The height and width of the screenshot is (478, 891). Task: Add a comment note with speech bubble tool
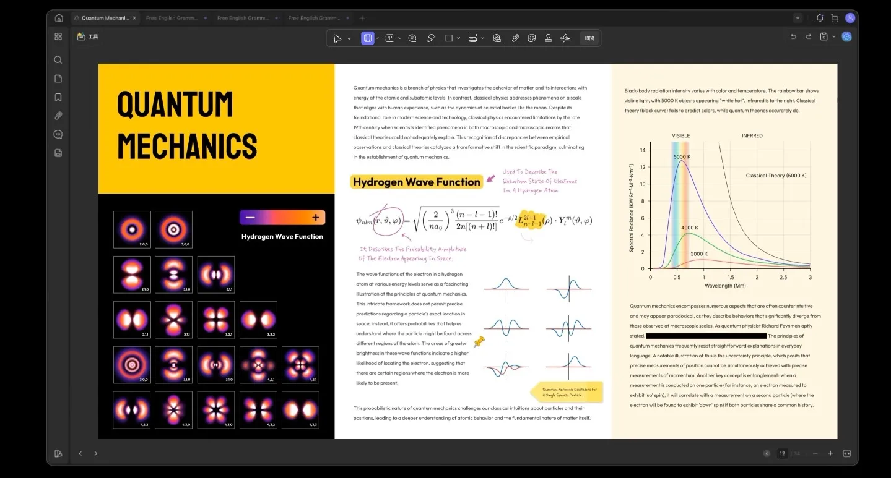pyautogui.click(x=412, y=38)
